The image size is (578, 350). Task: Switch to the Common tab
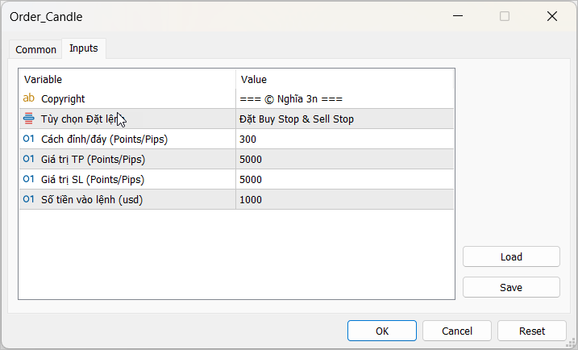[x=36, y=49]
